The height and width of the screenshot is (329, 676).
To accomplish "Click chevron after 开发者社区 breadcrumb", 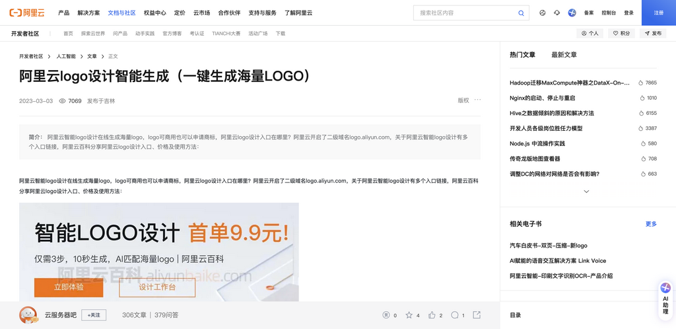I will 50,57.
